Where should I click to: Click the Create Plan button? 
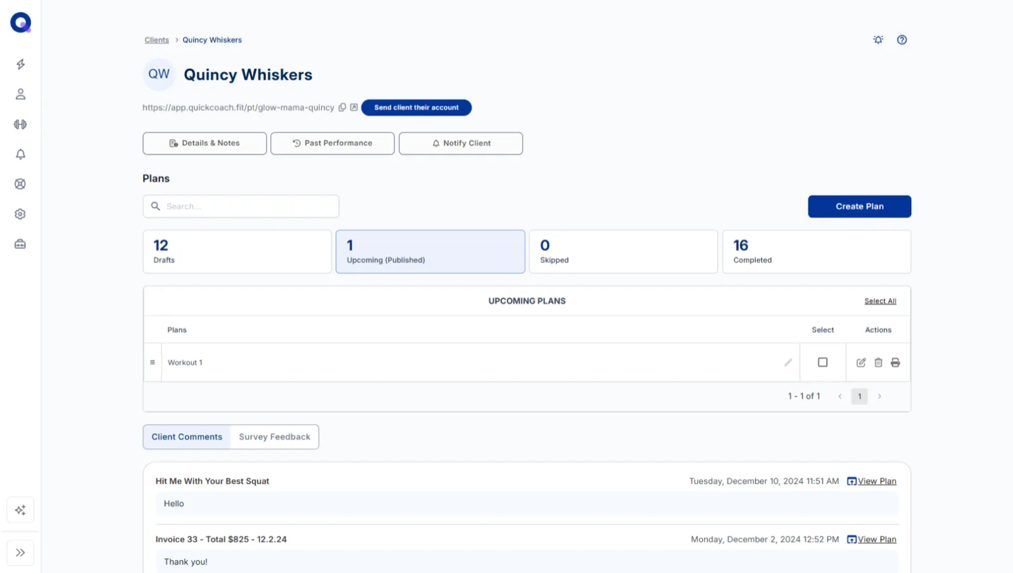(860, 207)
